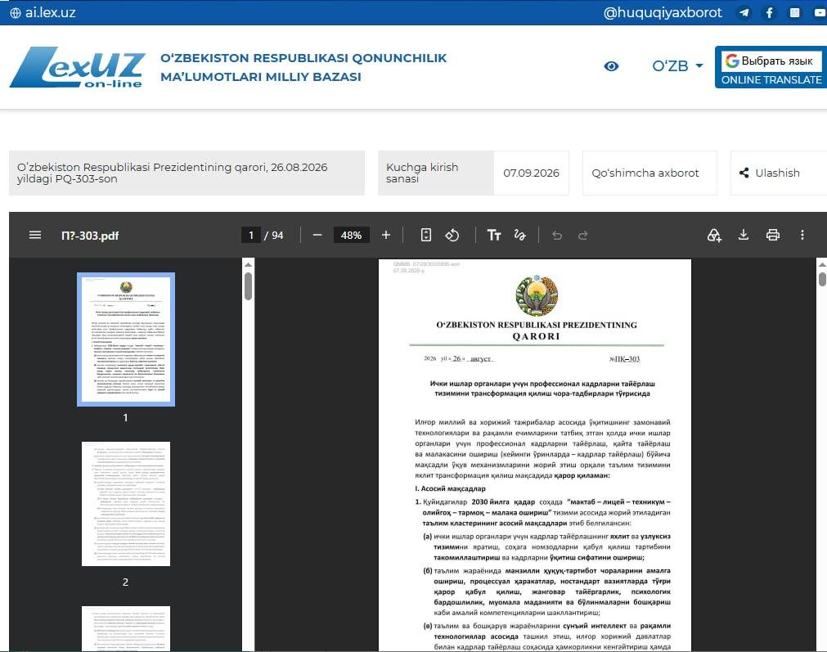Image resolution: width=827 pixels, height=652 pixels.
Task: Click the PQ-303-son decree title text
Action: point(172,173)
